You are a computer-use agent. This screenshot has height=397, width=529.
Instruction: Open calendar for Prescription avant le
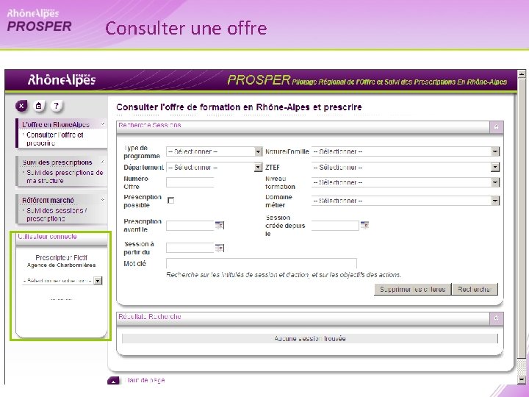click(x=219, y=225)
